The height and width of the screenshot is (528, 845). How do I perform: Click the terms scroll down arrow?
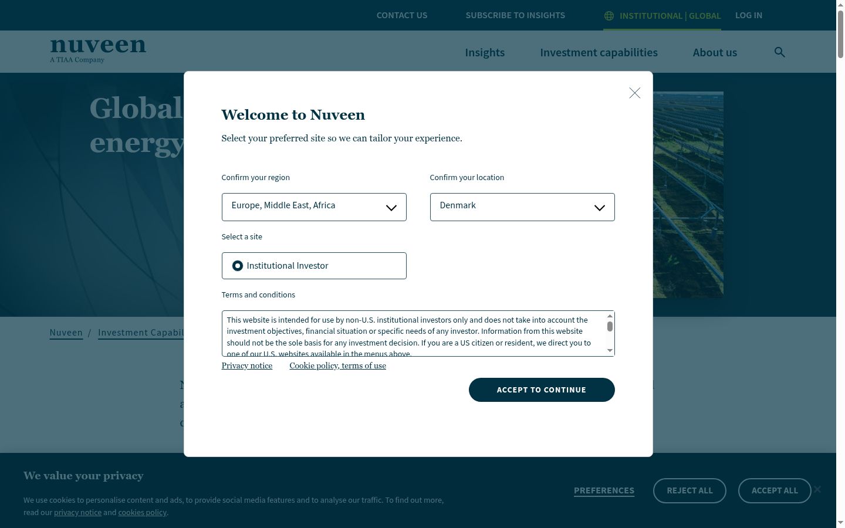[x=610, y=351]
